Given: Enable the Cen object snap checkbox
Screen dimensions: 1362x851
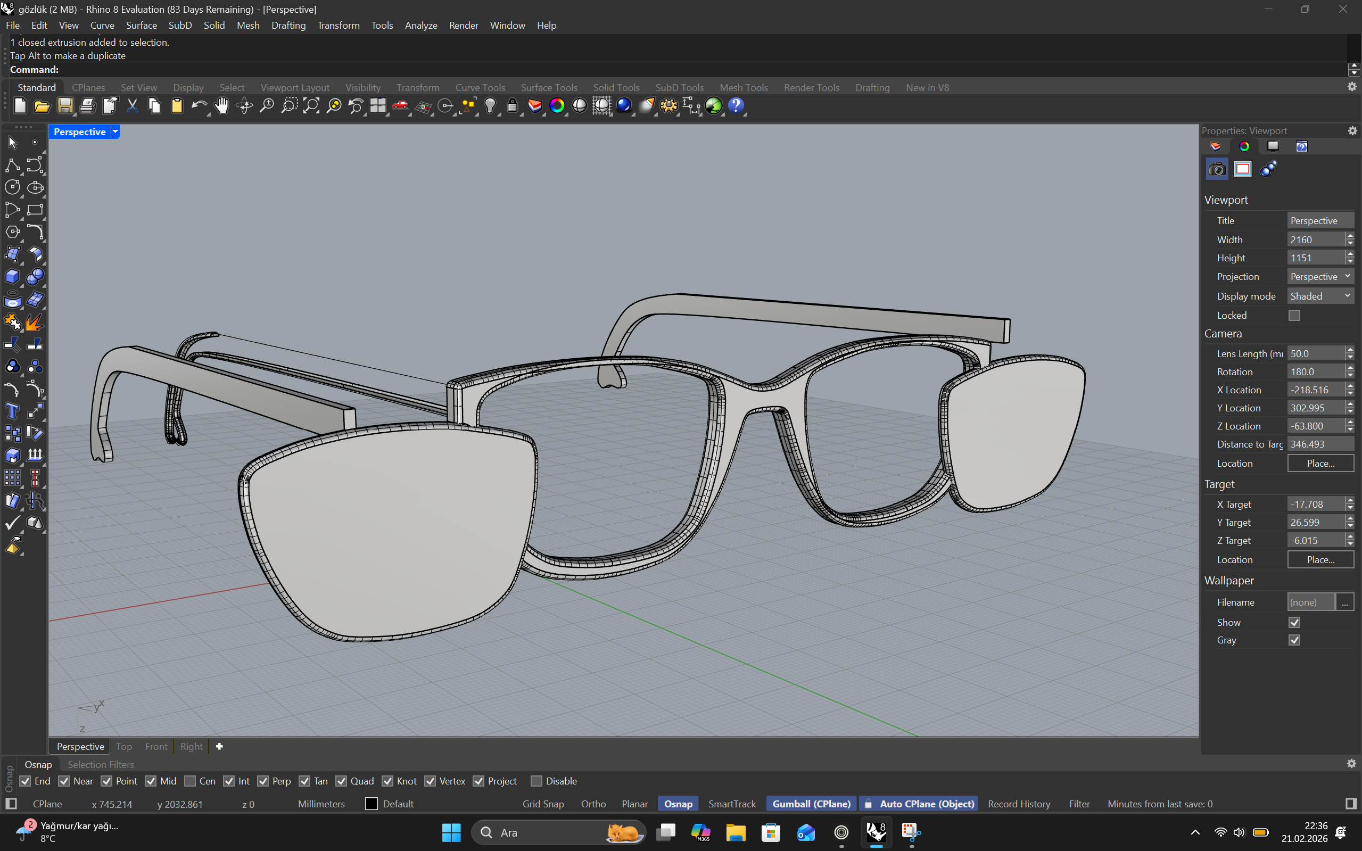Looking at the screenshot, I should [x=190, y=781].
